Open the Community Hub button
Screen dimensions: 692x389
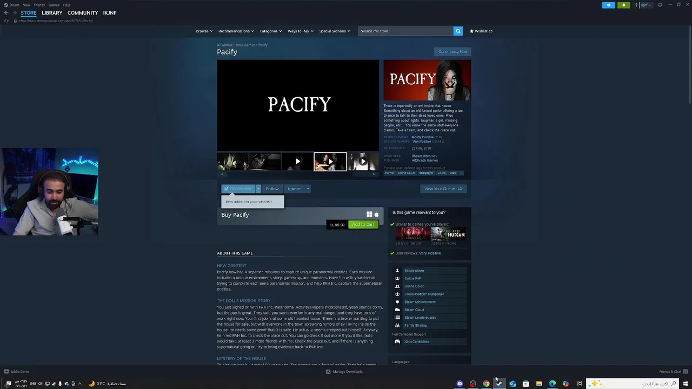pos(453,51)
